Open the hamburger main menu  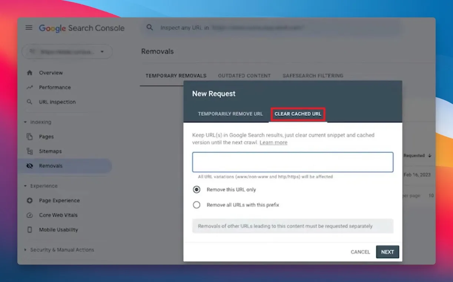tap(29, 28)
